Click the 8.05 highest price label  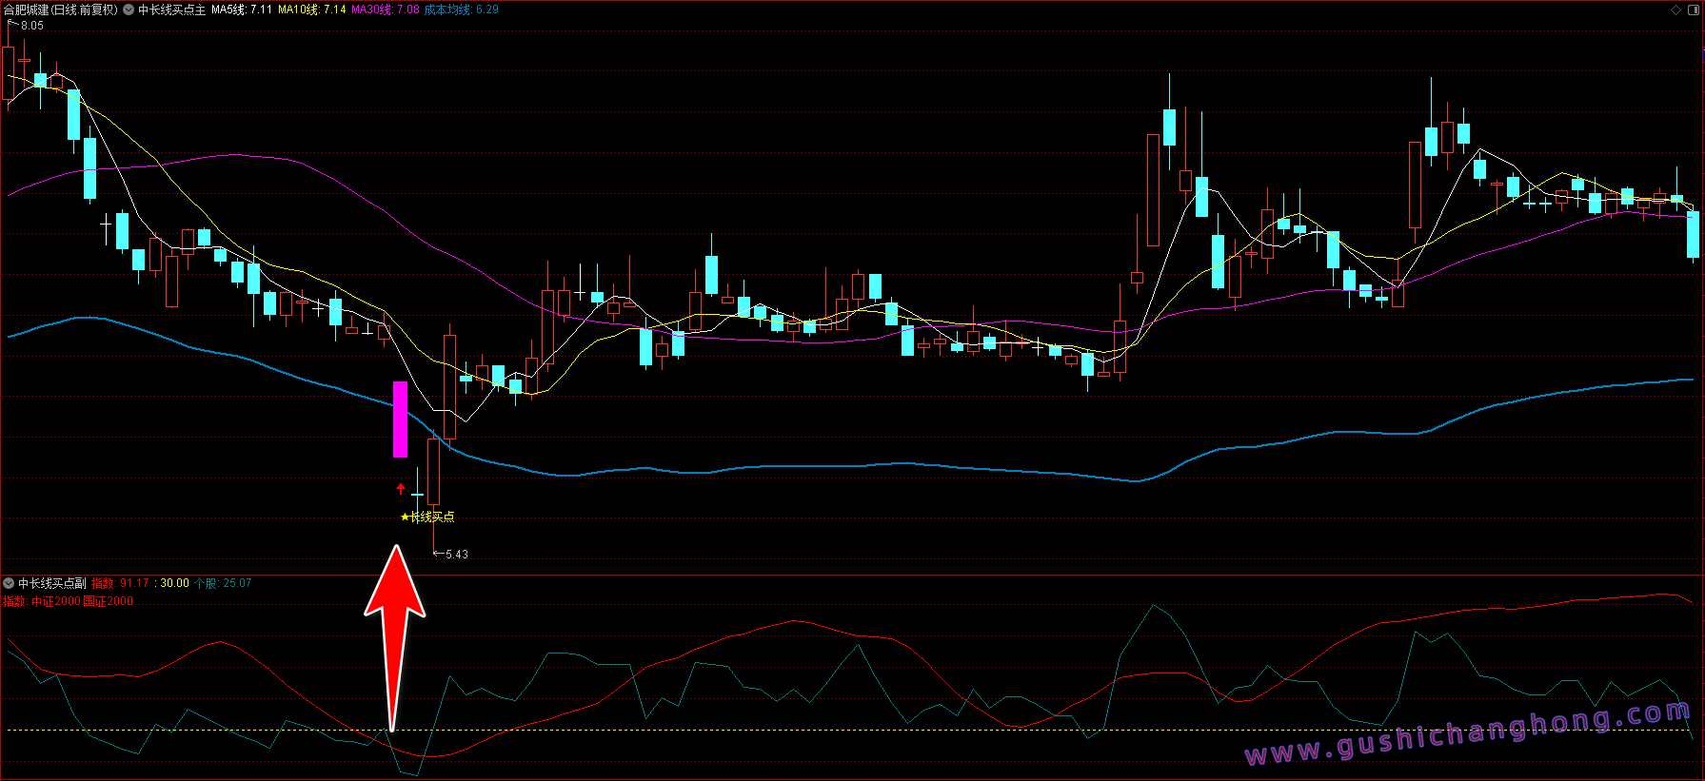pyautogui.click(x=31, y=26)
